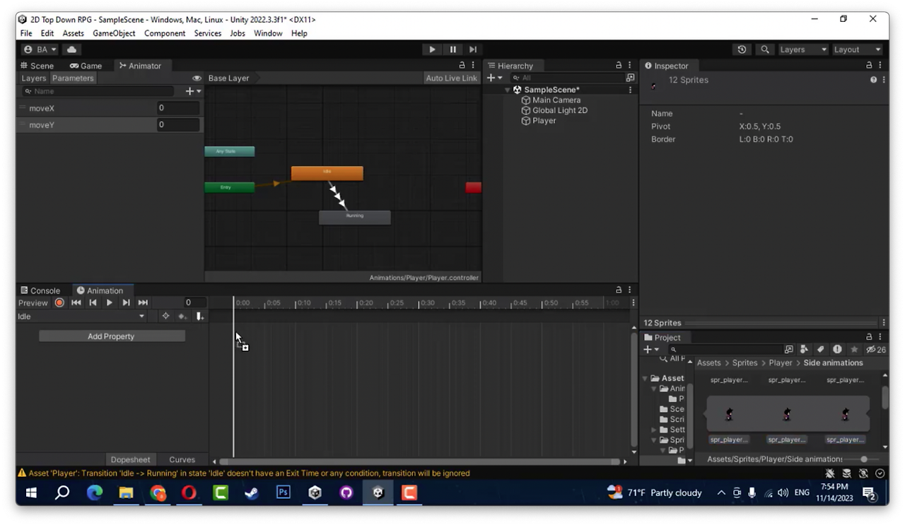Image resolution: width=905 pixels, height=525 pixels.
Task: Click the Step frame button
Action: pyautogui.click(x=473, y=49)
